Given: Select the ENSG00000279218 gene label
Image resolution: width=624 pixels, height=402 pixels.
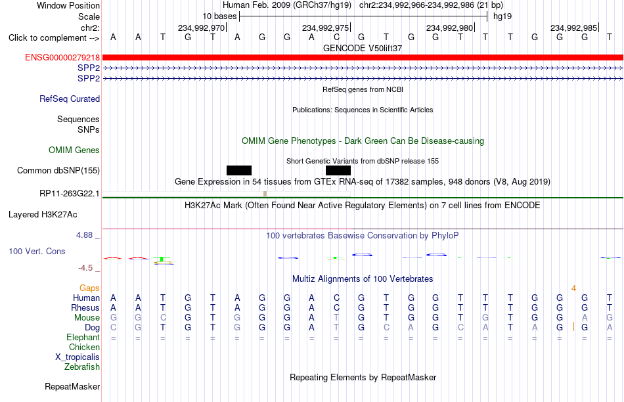Looking at the screenshot, I should pos(62,58).
